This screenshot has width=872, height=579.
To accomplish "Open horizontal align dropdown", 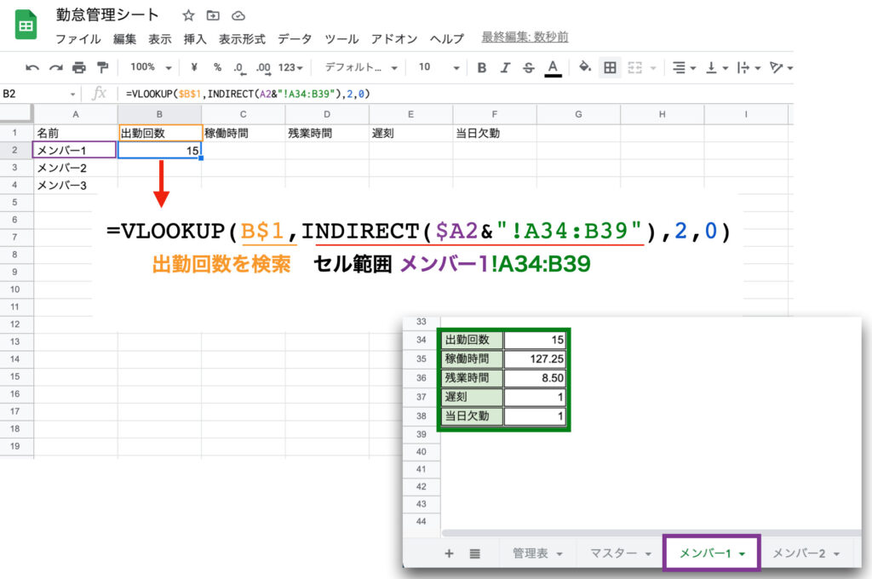I will (684, 68).
